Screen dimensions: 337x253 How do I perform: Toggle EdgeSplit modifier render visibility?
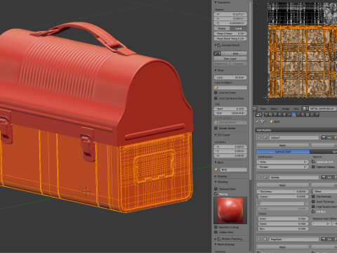[x=324, y=239]
